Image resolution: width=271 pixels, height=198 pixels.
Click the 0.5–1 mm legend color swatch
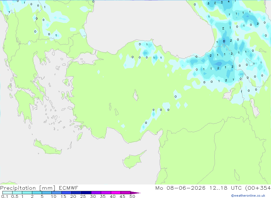[17, 193]
